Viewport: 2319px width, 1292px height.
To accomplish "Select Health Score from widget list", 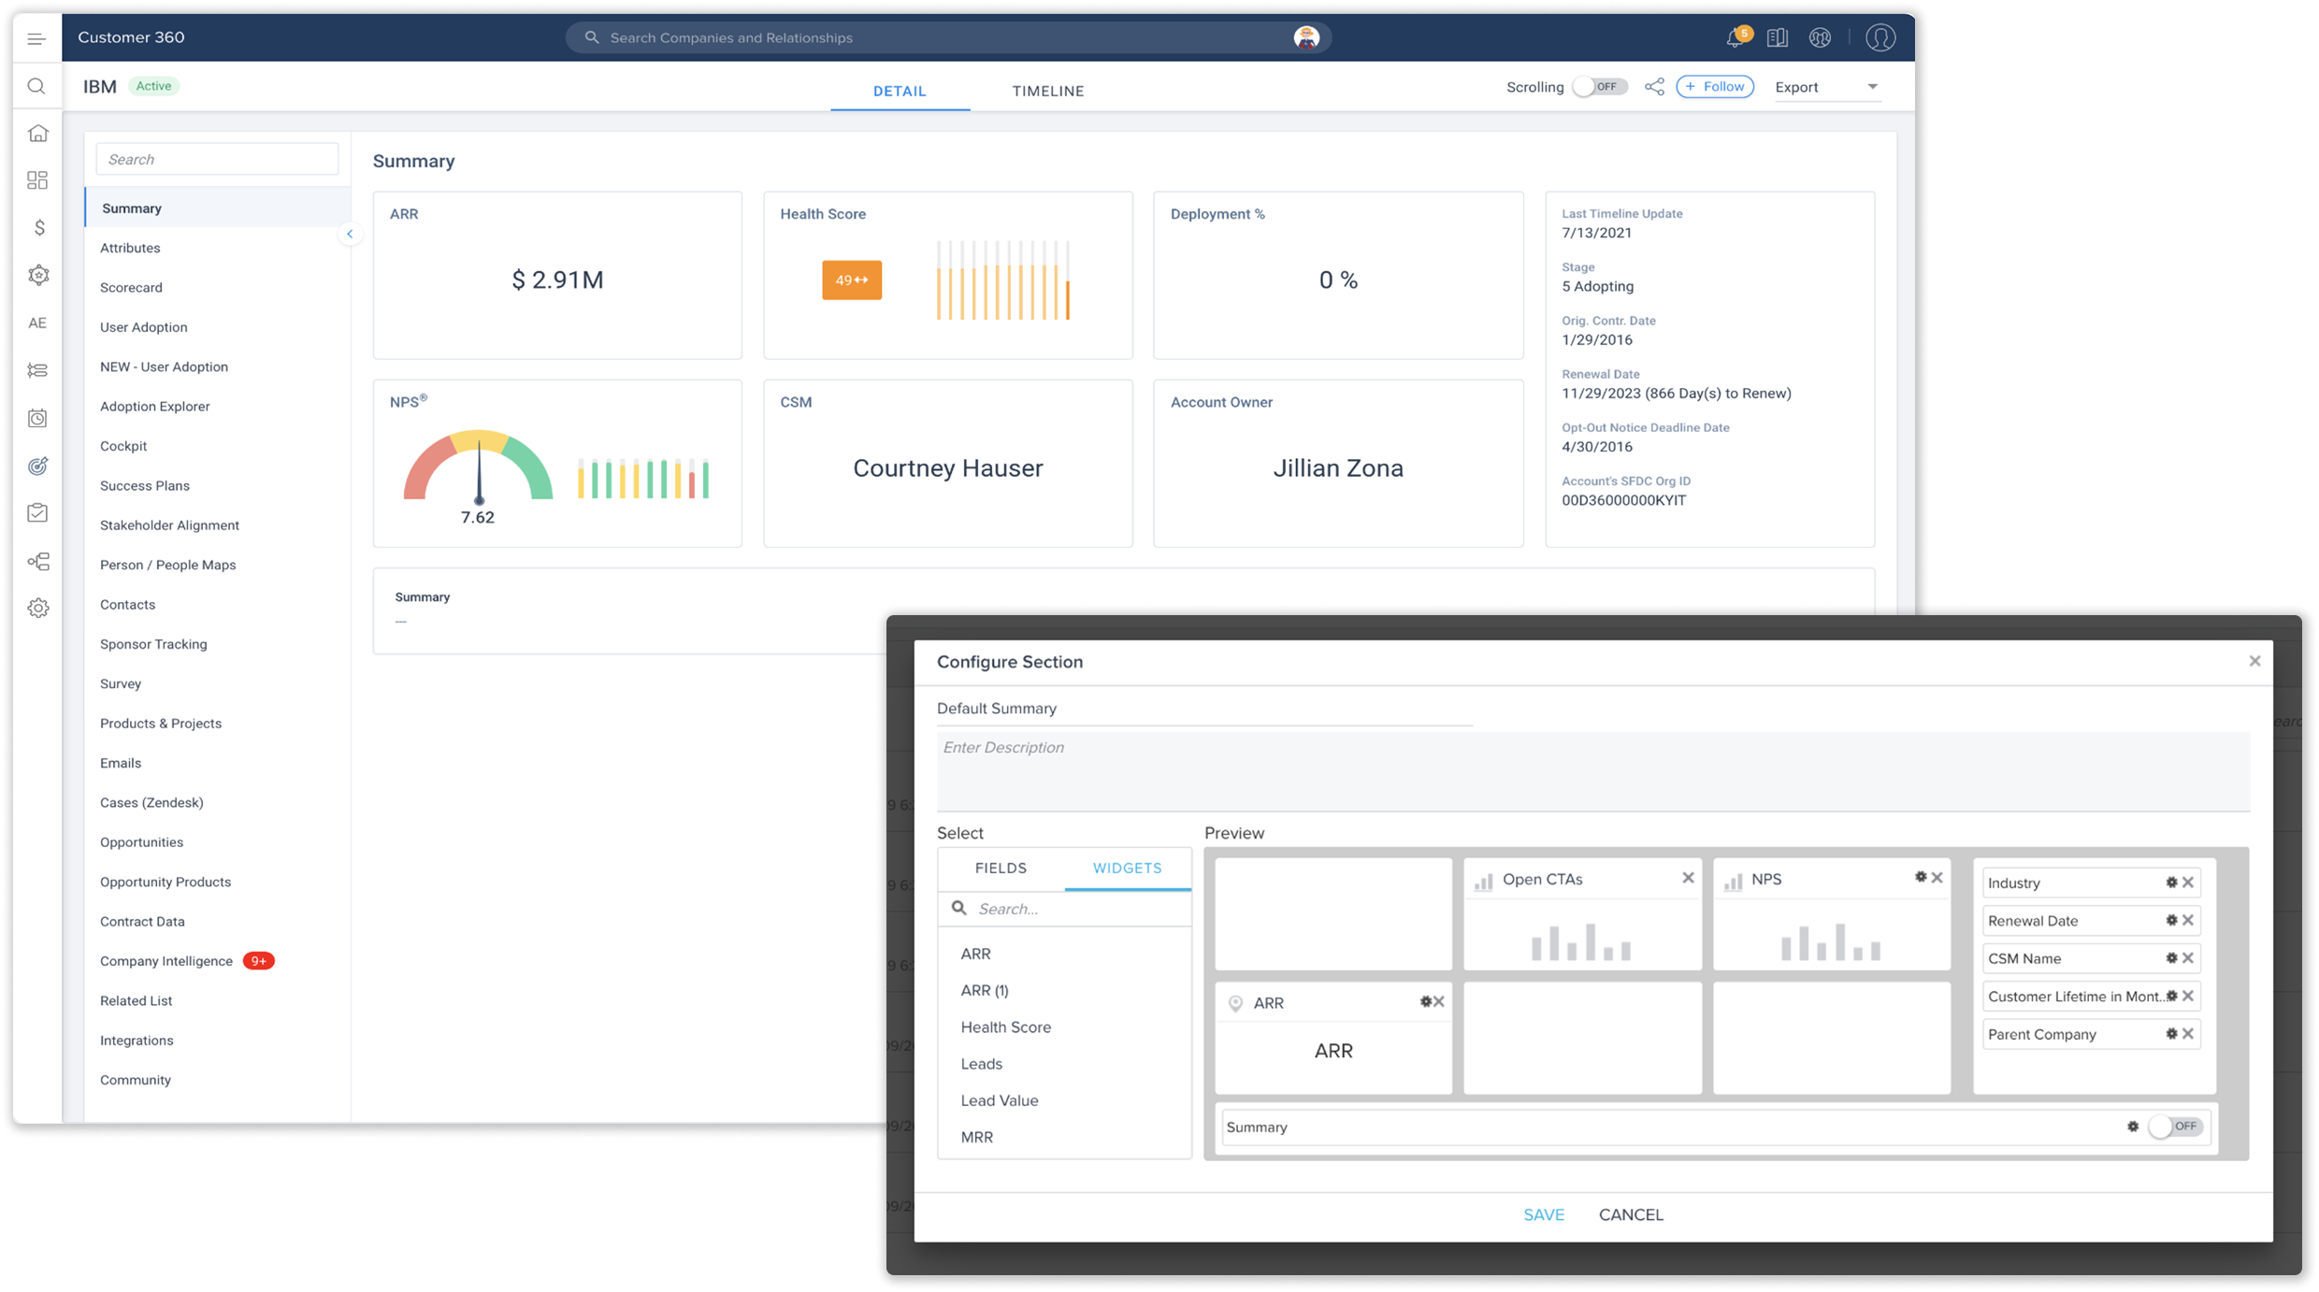I will coord(1005,1026).
